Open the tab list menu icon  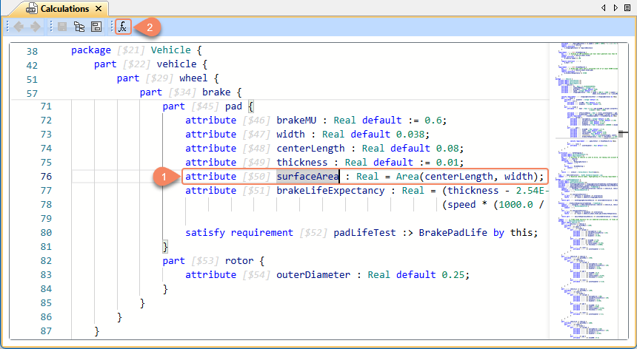coord(628,8)
